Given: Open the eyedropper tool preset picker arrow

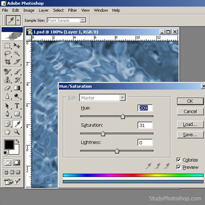Looking at the screenshot, I should coord(18,20).
